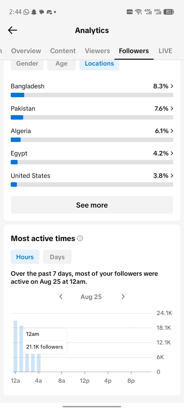Go to next day after Aug 25

coord(123,296)
